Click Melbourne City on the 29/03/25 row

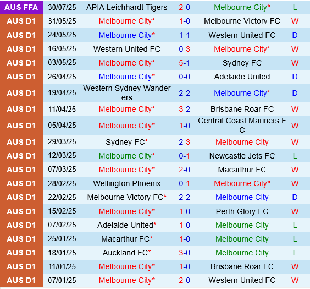242,142
